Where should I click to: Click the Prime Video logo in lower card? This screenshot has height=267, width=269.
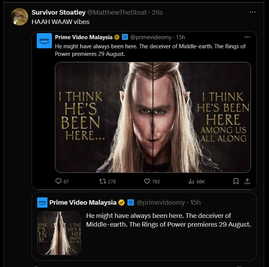tap(42, 202)
